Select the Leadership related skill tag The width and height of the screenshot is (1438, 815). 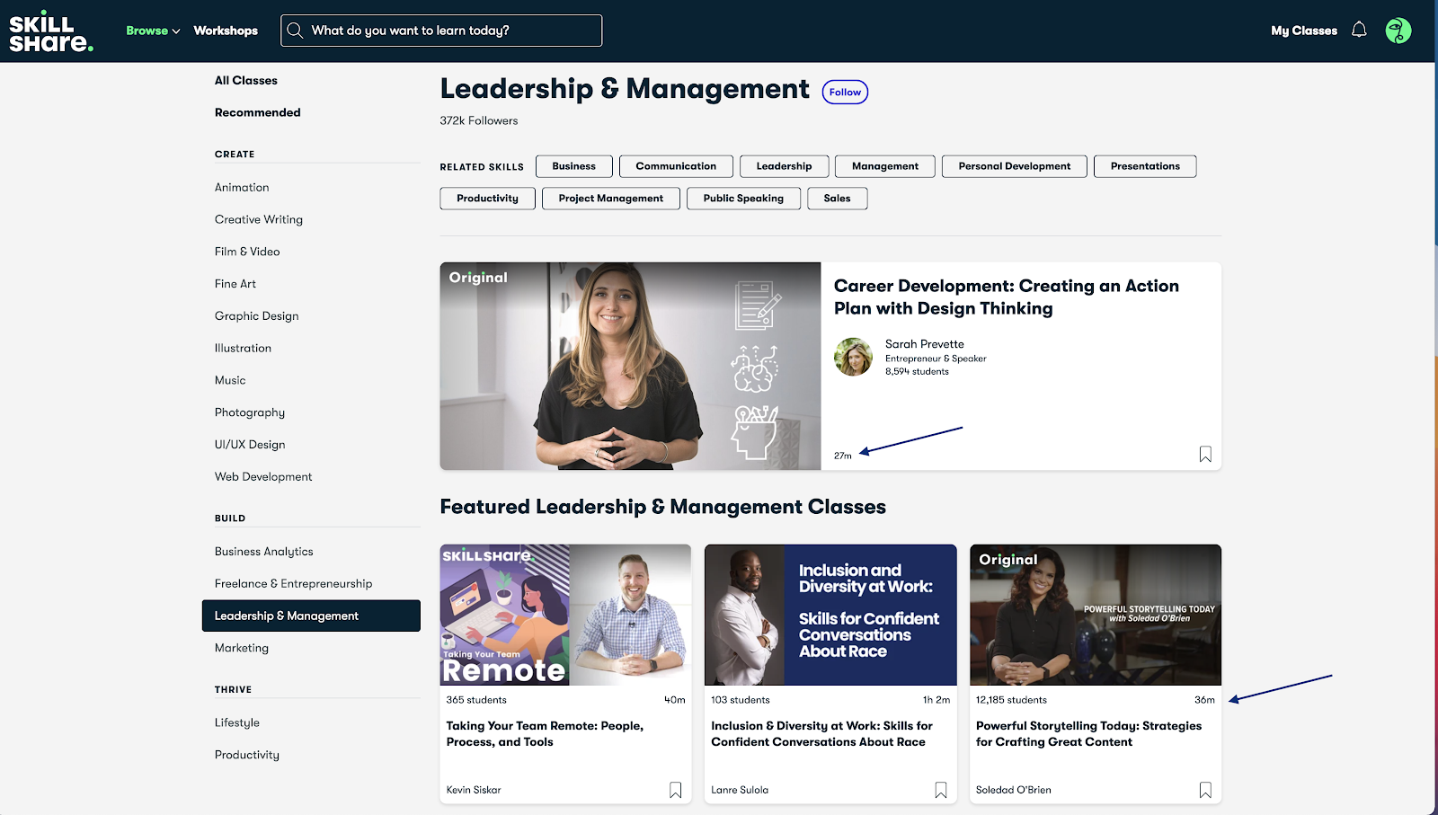[784, 166]
